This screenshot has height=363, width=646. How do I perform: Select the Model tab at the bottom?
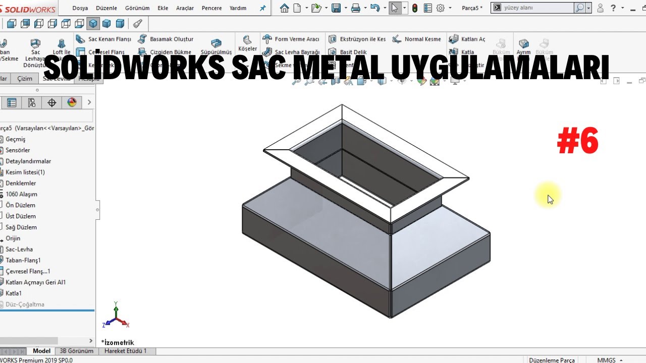point(41,351)
